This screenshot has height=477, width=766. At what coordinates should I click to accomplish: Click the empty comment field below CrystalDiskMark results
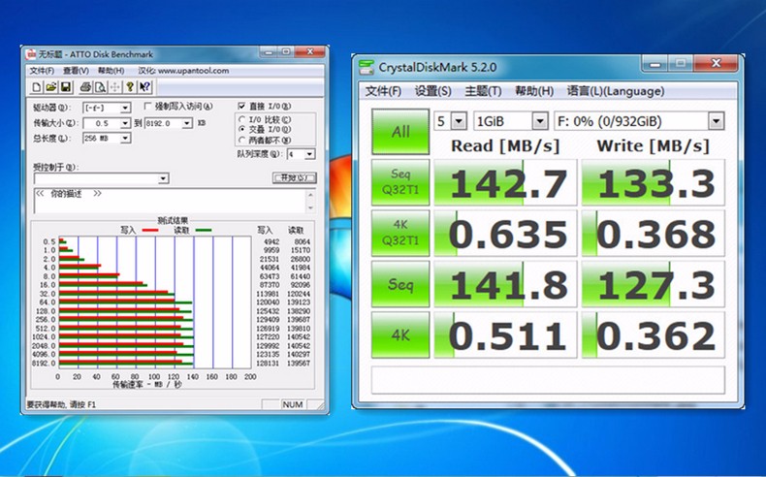click(x=548, y=379)
